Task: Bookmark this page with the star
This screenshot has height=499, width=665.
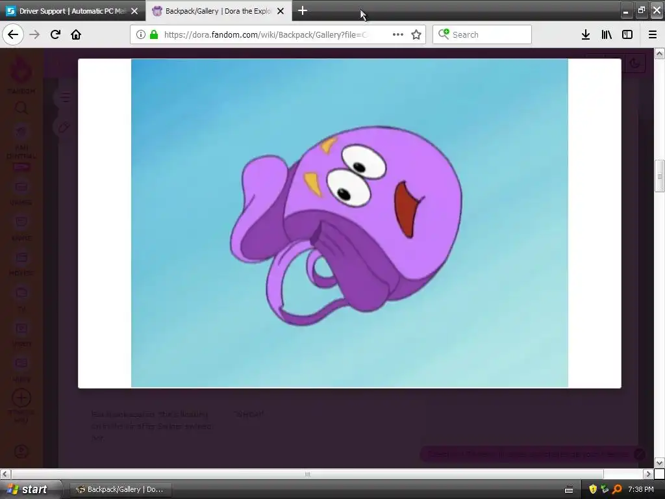Action: [x=416, y=34]
